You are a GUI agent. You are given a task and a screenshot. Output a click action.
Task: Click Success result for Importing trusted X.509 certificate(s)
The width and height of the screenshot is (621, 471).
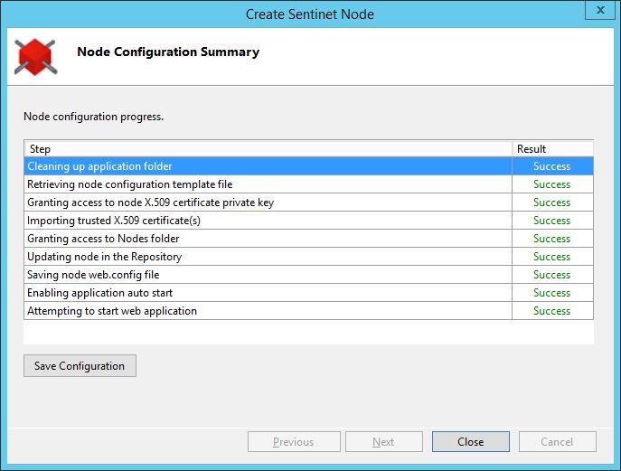551,221
